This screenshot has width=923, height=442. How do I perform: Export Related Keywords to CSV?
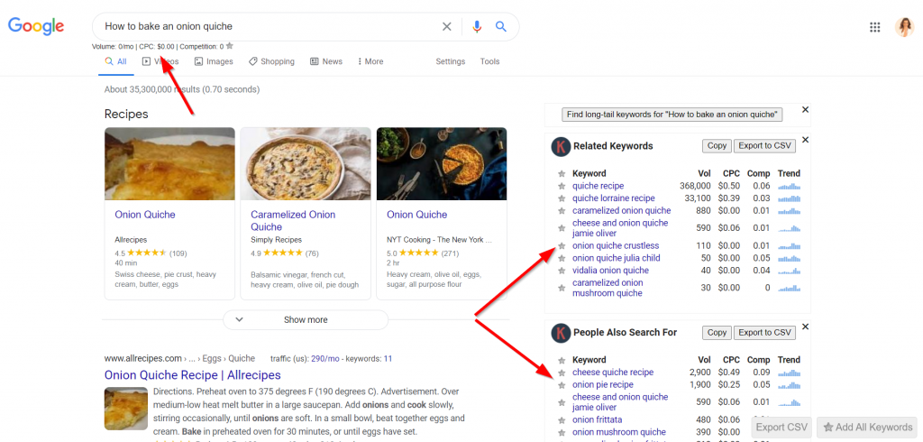click(763, 146)
